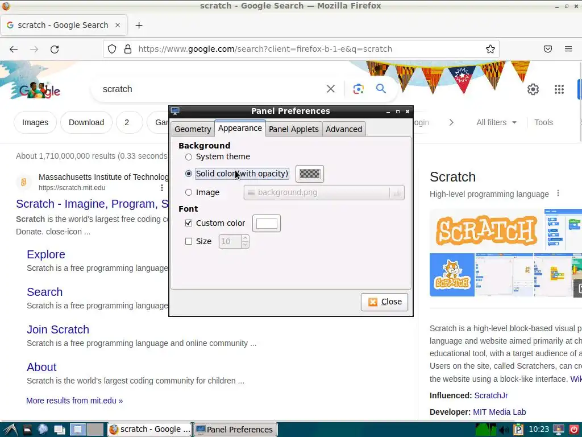
Task: Close the scratch - Google Search tab
Action: pyautogui.click(x=118, y=25)
